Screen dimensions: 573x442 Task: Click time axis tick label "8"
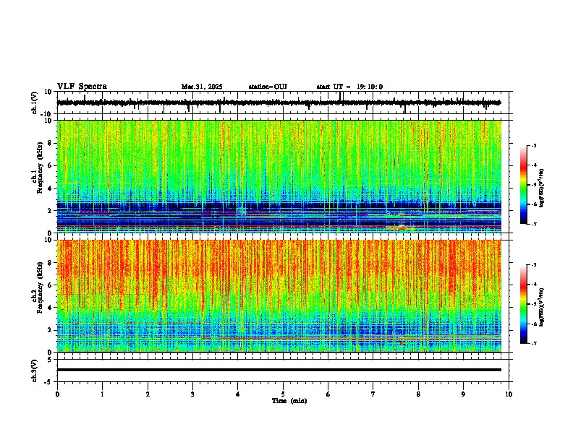pos(418,394)
